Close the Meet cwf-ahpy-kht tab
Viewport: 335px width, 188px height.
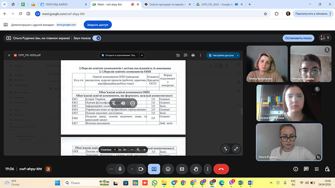pos(138,4)
